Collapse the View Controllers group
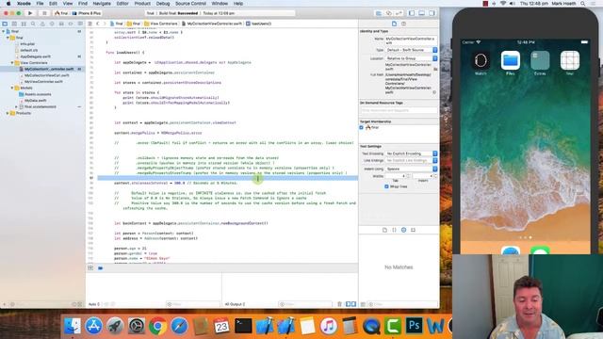This screenshot has height=339, width=603. pos(12,63)
